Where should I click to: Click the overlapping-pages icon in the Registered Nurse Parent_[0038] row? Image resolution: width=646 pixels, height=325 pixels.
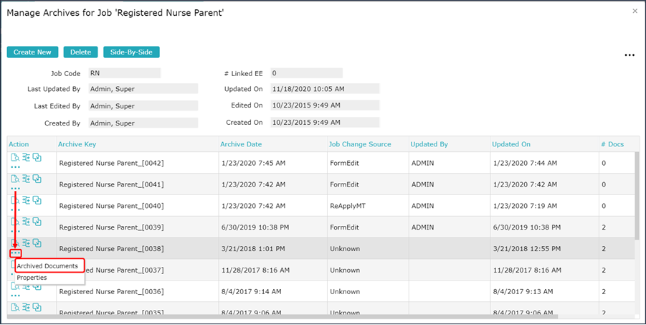[x=37, y=243]
